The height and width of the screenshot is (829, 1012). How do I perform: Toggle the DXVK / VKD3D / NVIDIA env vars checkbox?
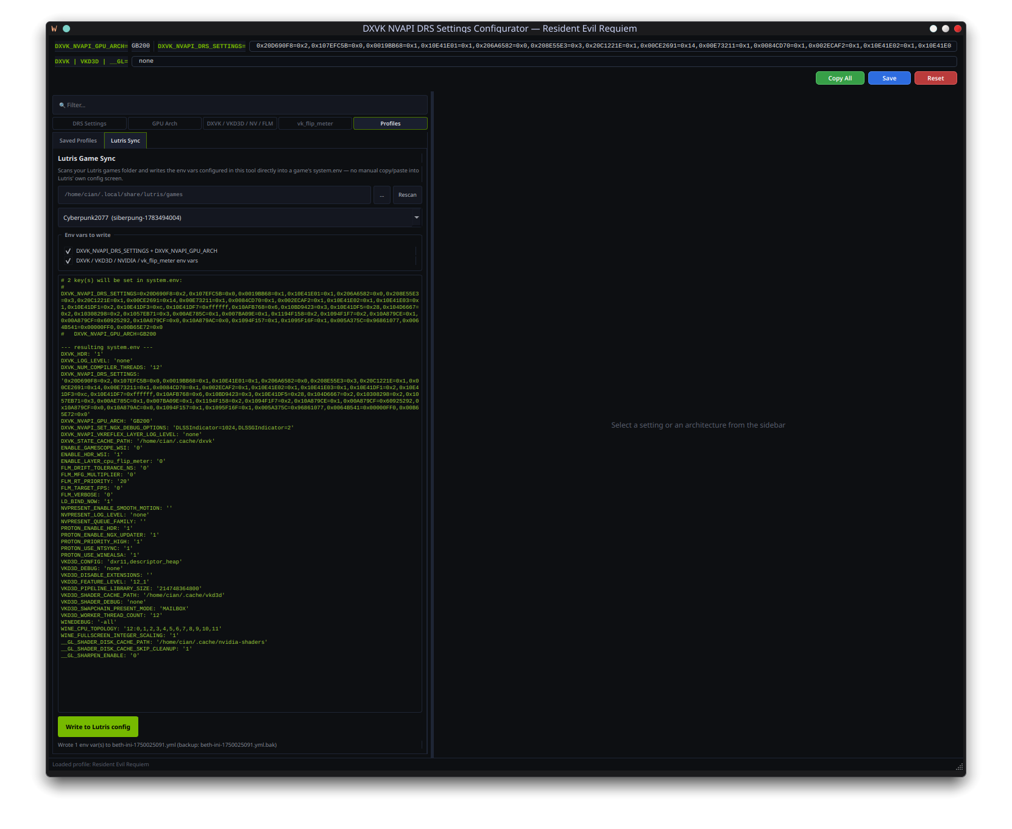(68, 261)
